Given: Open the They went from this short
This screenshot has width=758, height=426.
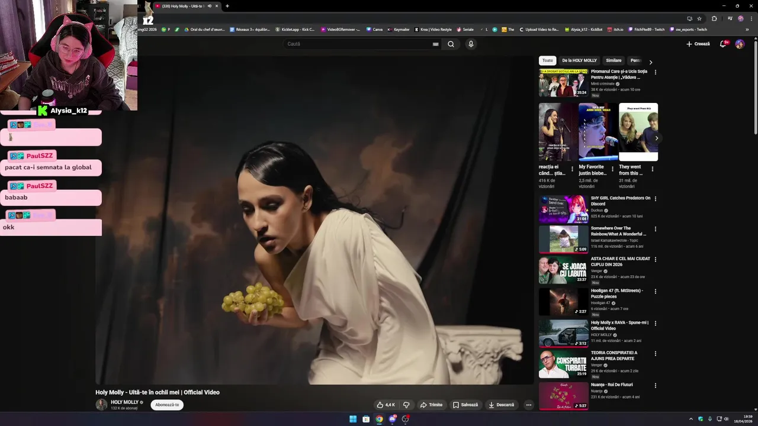Looking at the screenshot, I should pos(638,132).
